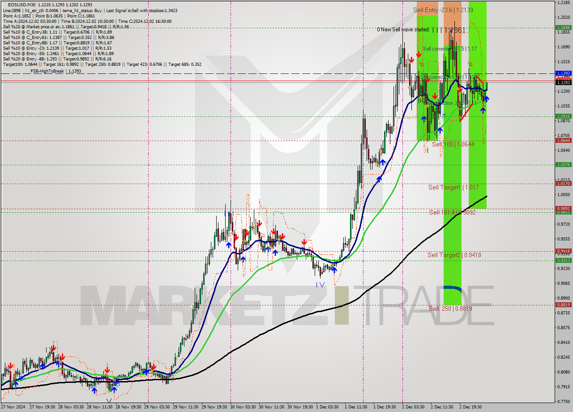Image resolution: width=573 pixels, height=412 pixels.
Task: Click the 0.8410 price scale value
Action: (x=563, y=342)
